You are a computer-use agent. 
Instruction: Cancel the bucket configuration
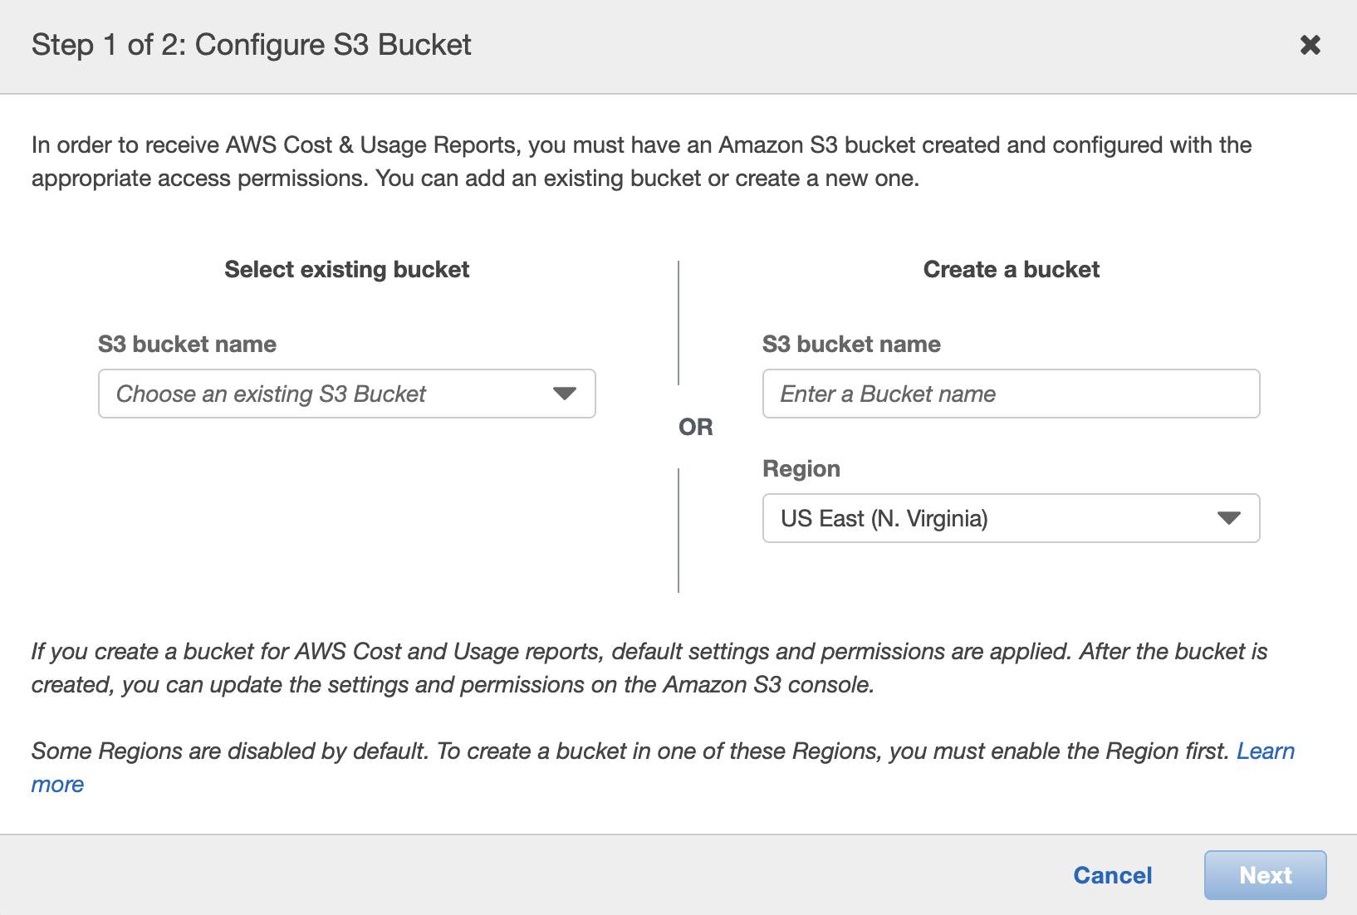tap(1113, 875)
